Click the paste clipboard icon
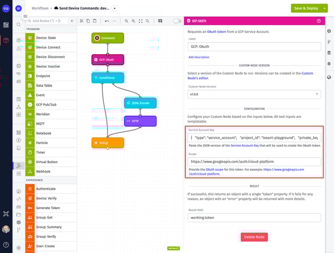The height and width of the screenshot is (253, 334). click(x=94, y=21)
